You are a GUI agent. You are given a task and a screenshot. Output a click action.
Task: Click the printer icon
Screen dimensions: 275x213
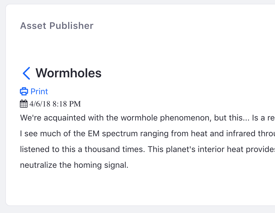tap(24, 91)
